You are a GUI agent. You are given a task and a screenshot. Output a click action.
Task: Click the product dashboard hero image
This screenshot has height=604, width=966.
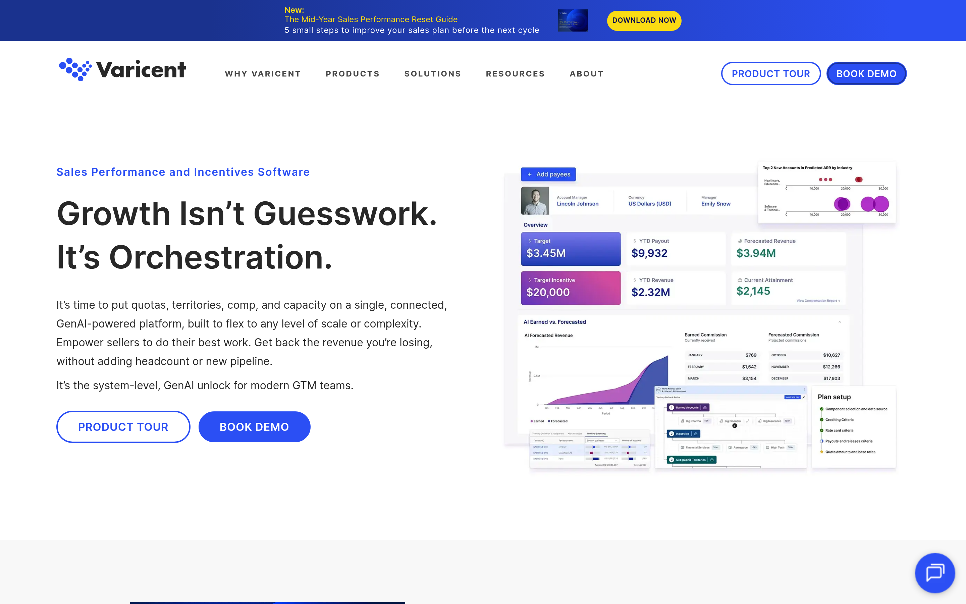point(700,317)
